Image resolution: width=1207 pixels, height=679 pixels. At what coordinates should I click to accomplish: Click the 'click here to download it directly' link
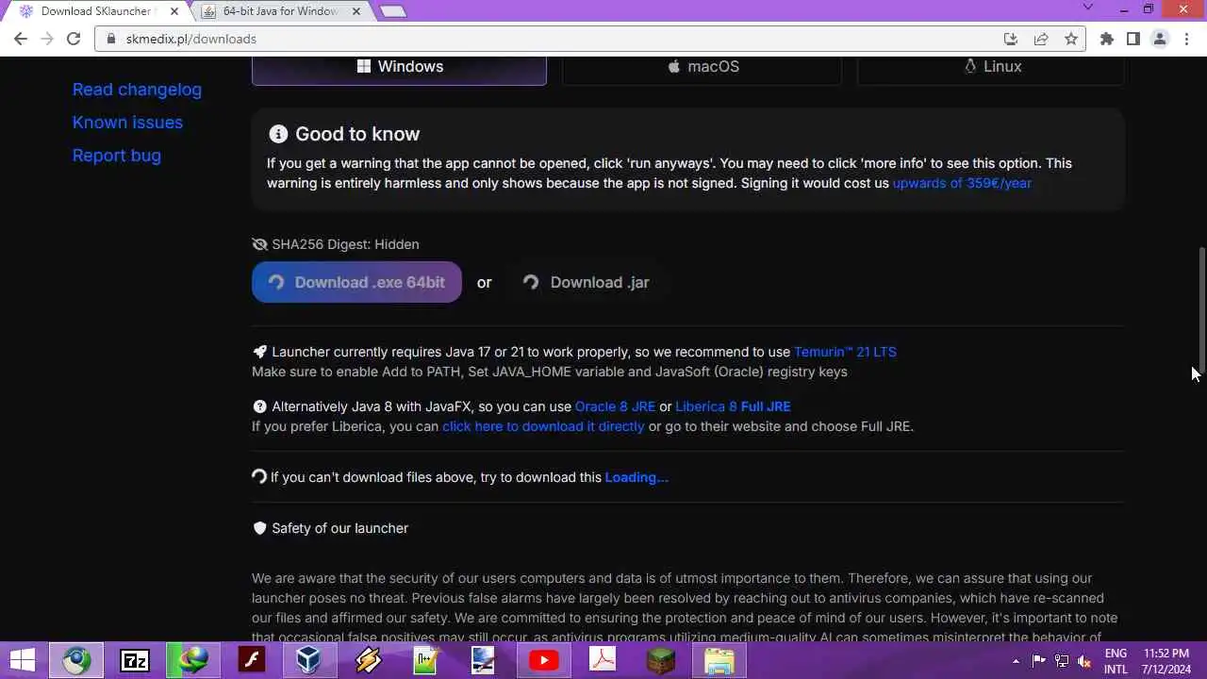pos(543,426)
